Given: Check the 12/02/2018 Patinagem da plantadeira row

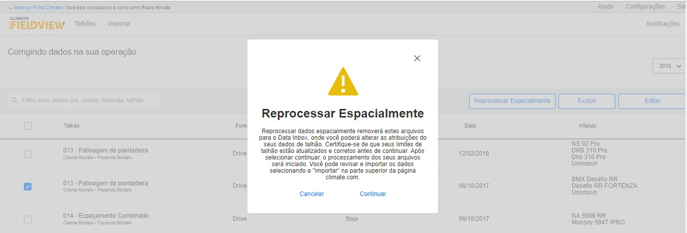Looking at the screenshot, I should [28, 154].
